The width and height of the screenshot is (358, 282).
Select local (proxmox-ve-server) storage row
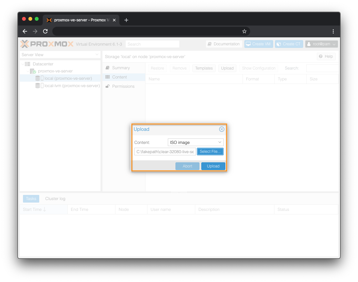pos(60,78)
